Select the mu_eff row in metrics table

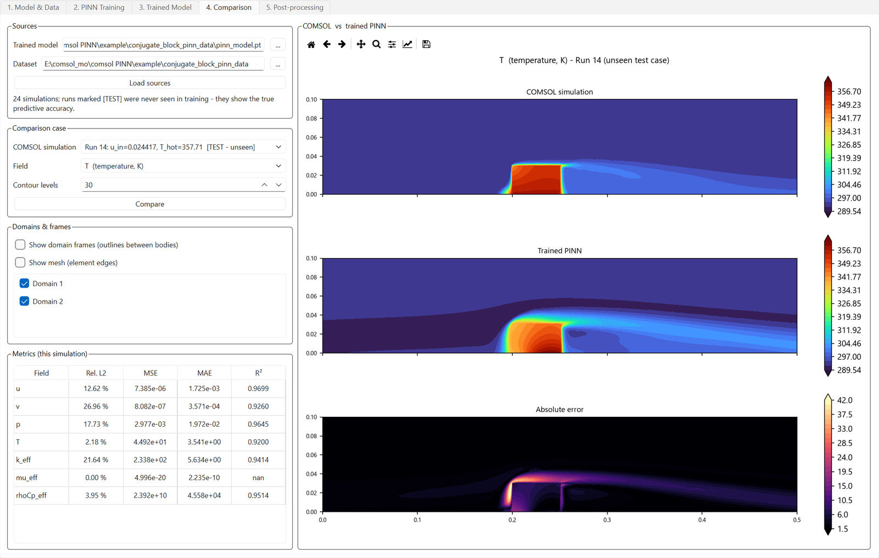149,477
